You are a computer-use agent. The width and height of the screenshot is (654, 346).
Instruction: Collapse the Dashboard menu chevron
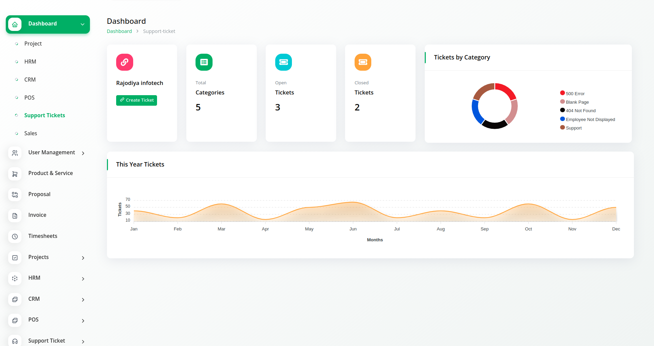point(82,24)
